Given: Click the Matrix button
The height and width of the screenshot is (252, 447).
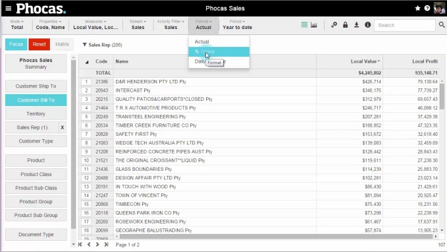Looking at the screenshot, I should tap(62, 44).
